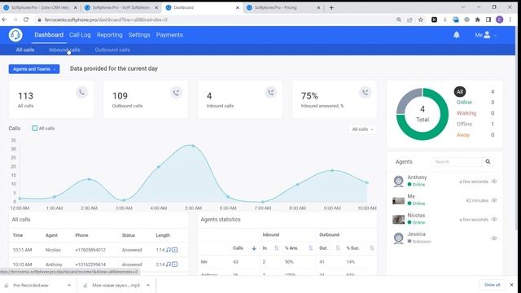
Task: Bookmark this page with star icon
Action: coord(421,20)
